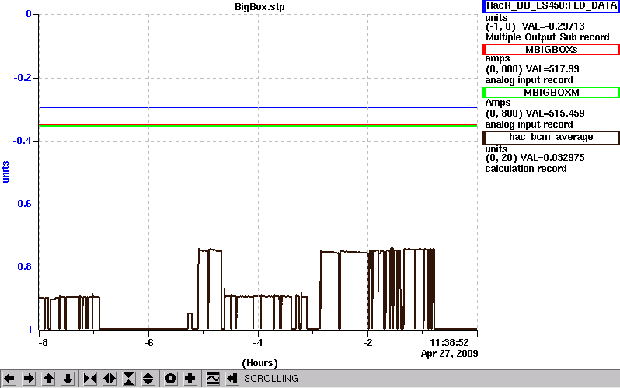Select the HacR_BB_LS450:FLD_DATA curve legend
Screen dimensions: 620x388
550,6
